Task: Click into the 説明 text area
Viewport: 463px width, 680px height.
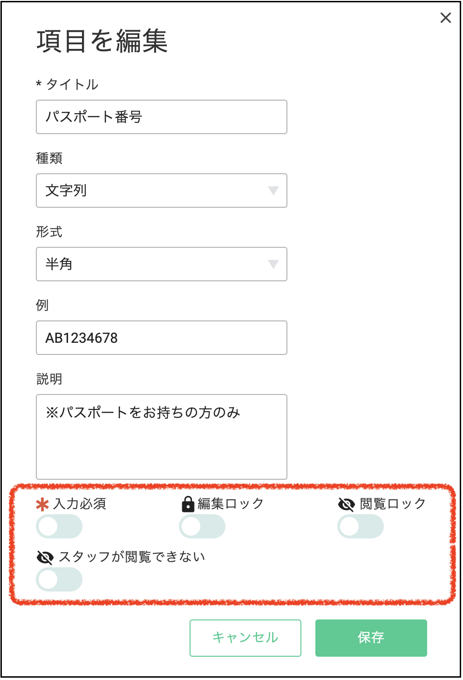Action: click(162, 437)
